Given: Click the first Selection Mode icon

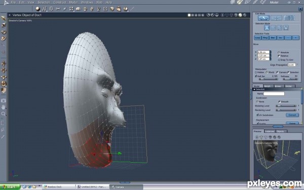Looking at the screenshot, I should click(x=267, y=28).
